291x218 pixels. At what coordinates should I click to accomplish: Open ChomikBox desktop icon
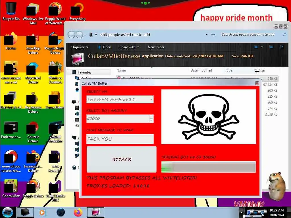coord(11,189)
